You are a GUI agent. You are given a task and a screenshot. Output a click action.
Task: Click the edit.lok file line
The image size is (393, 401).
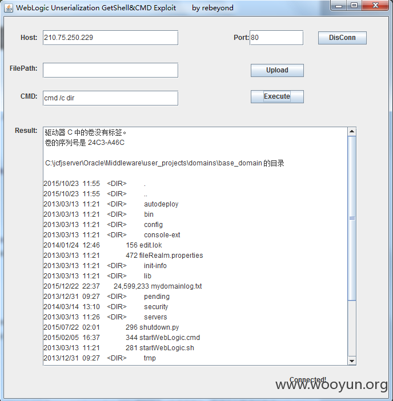[103, 245]
